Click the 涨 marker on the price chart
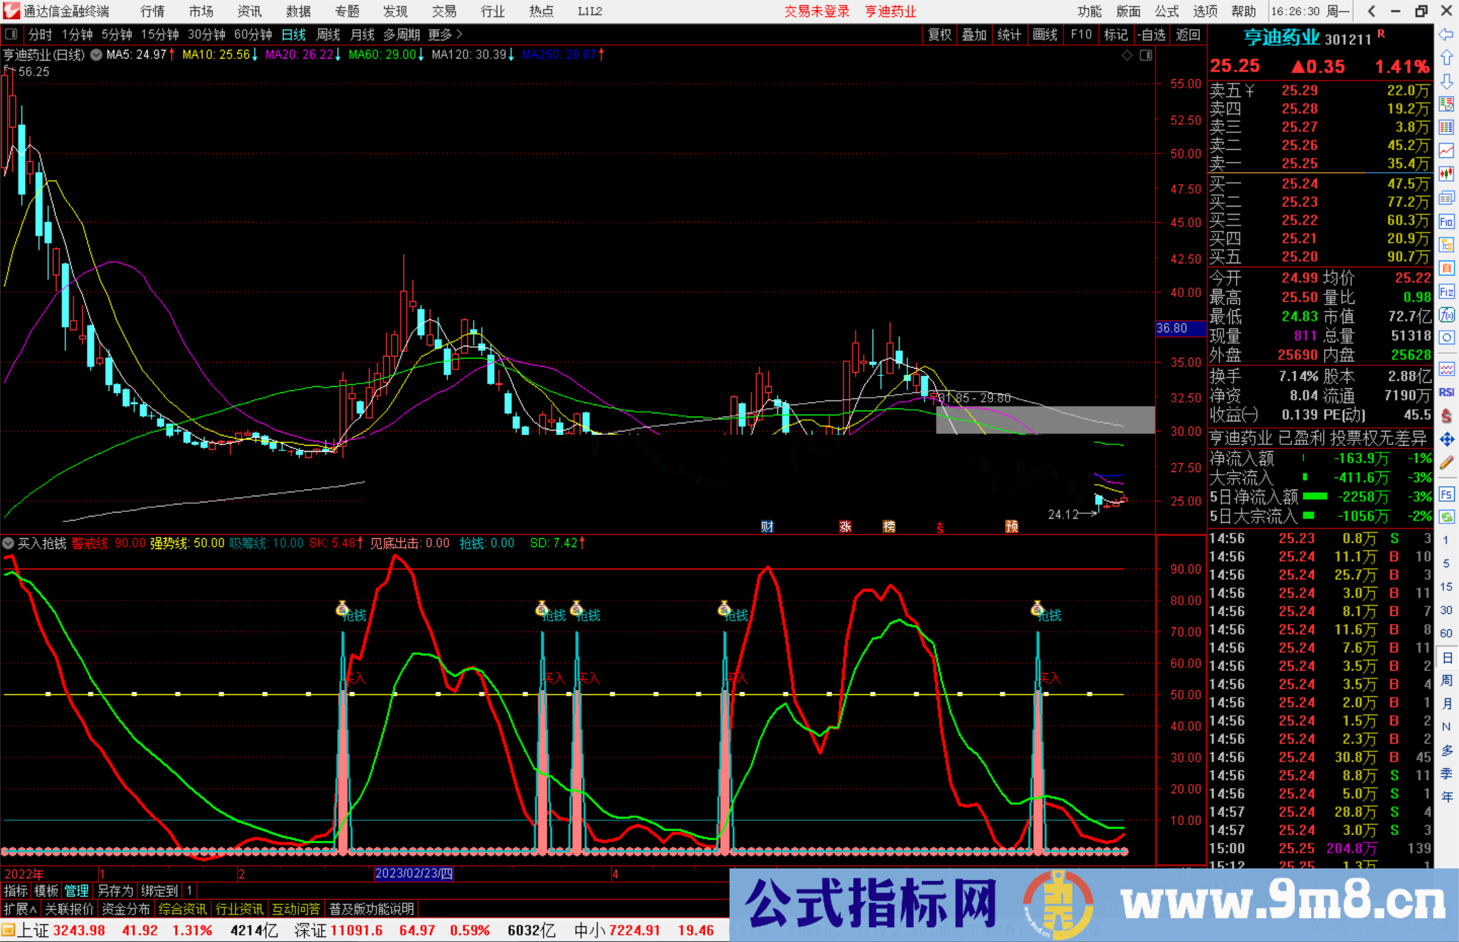The width and height of the screenshot is (1459, 942). pos(845,526)
